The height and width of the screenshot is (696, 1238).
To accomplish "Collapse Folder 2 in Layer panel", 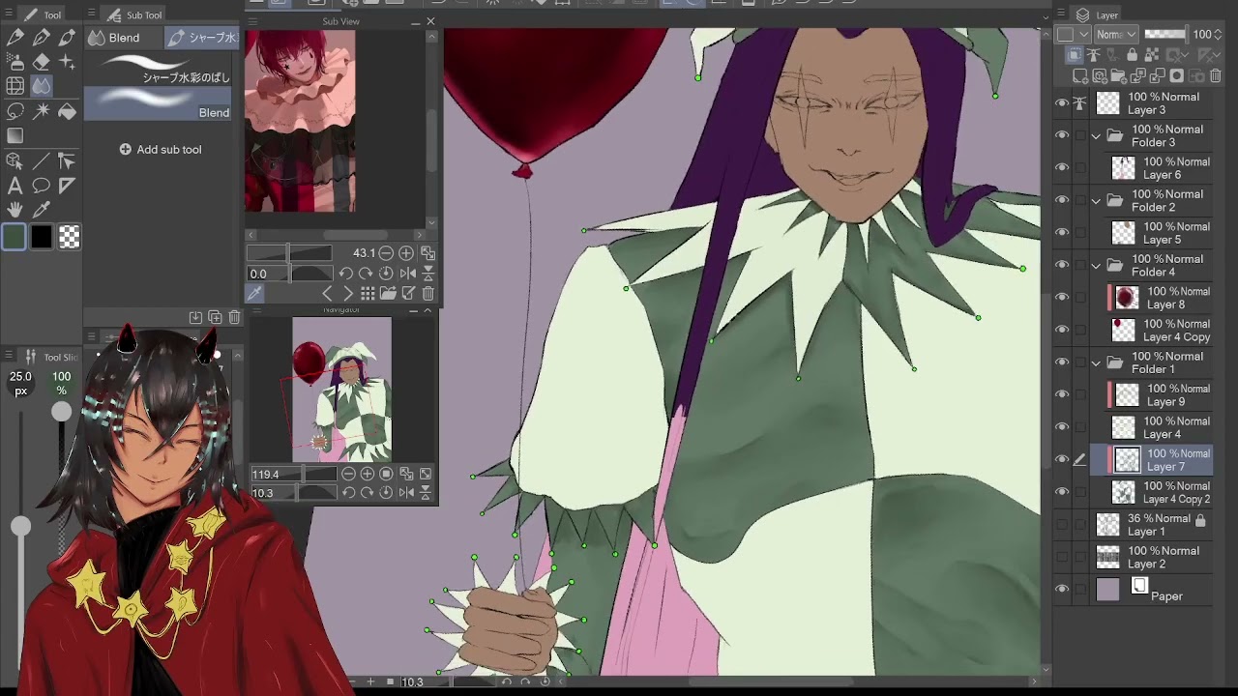I will (x=1096, y=201).
